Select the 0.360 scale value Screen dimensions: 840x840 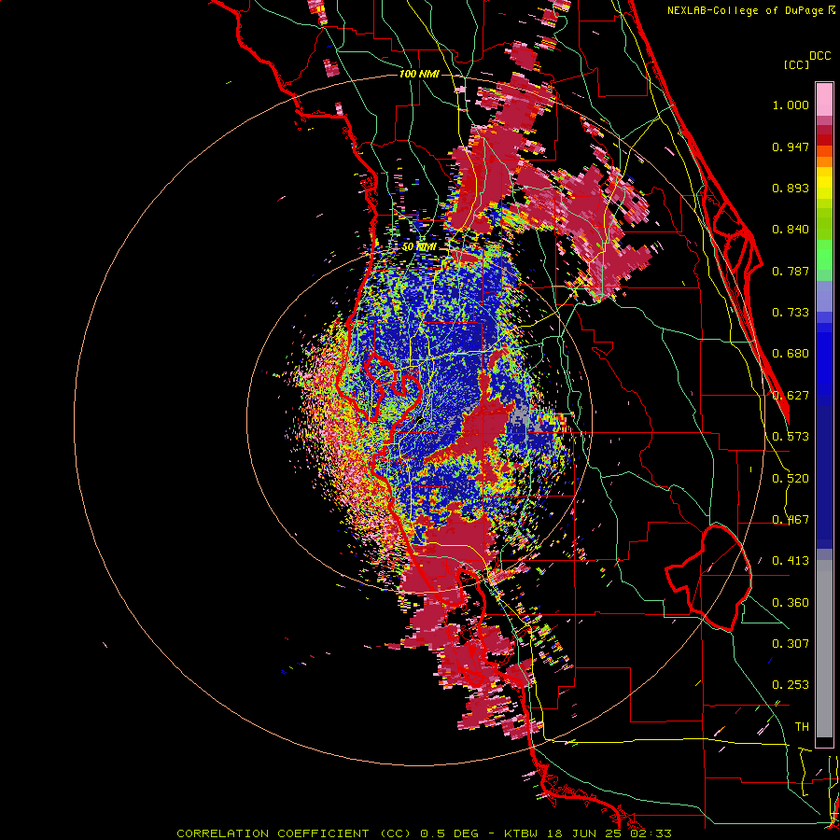[x=791, y=603]
